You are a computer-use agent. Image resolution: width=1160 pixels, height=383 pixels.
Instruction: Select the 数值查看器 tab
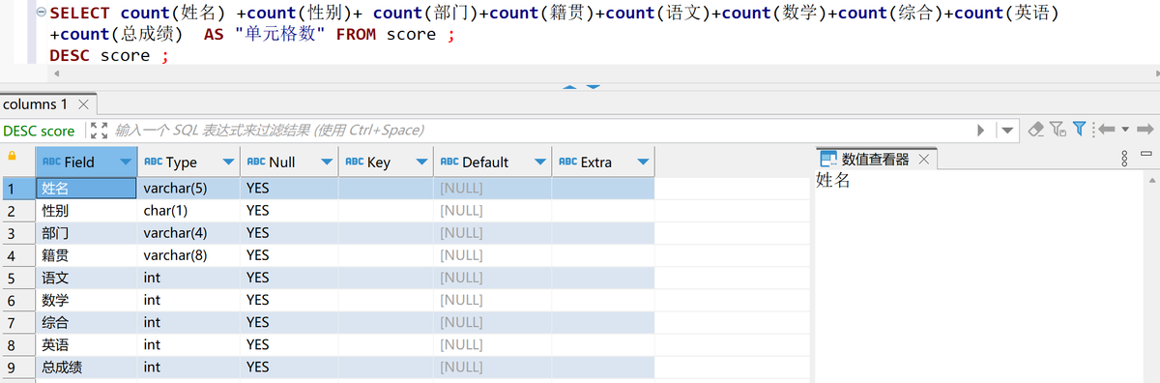(875, 160)
